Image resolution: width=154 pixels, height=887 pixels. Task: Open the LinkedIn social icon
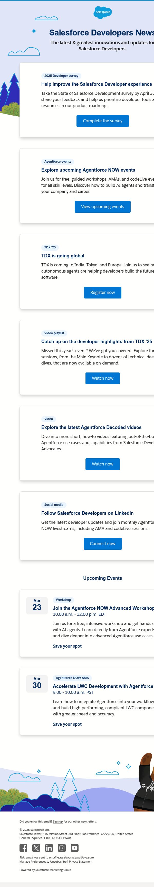point(49,848)
